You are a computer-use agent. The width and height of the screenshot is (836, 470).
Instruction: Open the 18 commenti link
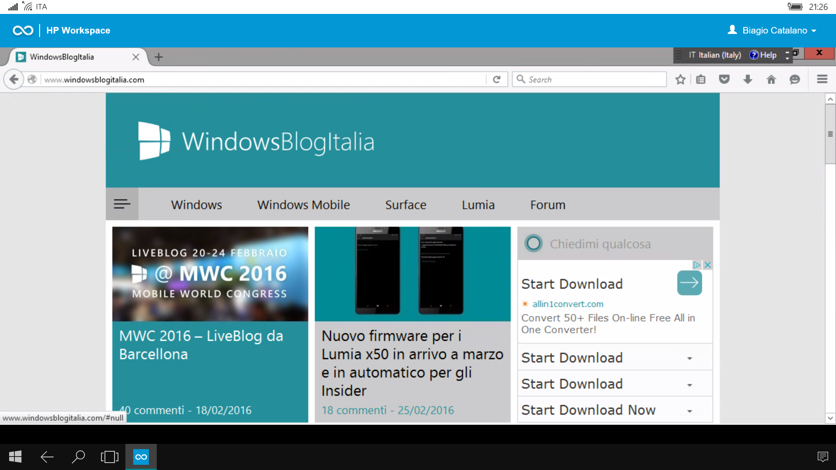pos(354,410)
